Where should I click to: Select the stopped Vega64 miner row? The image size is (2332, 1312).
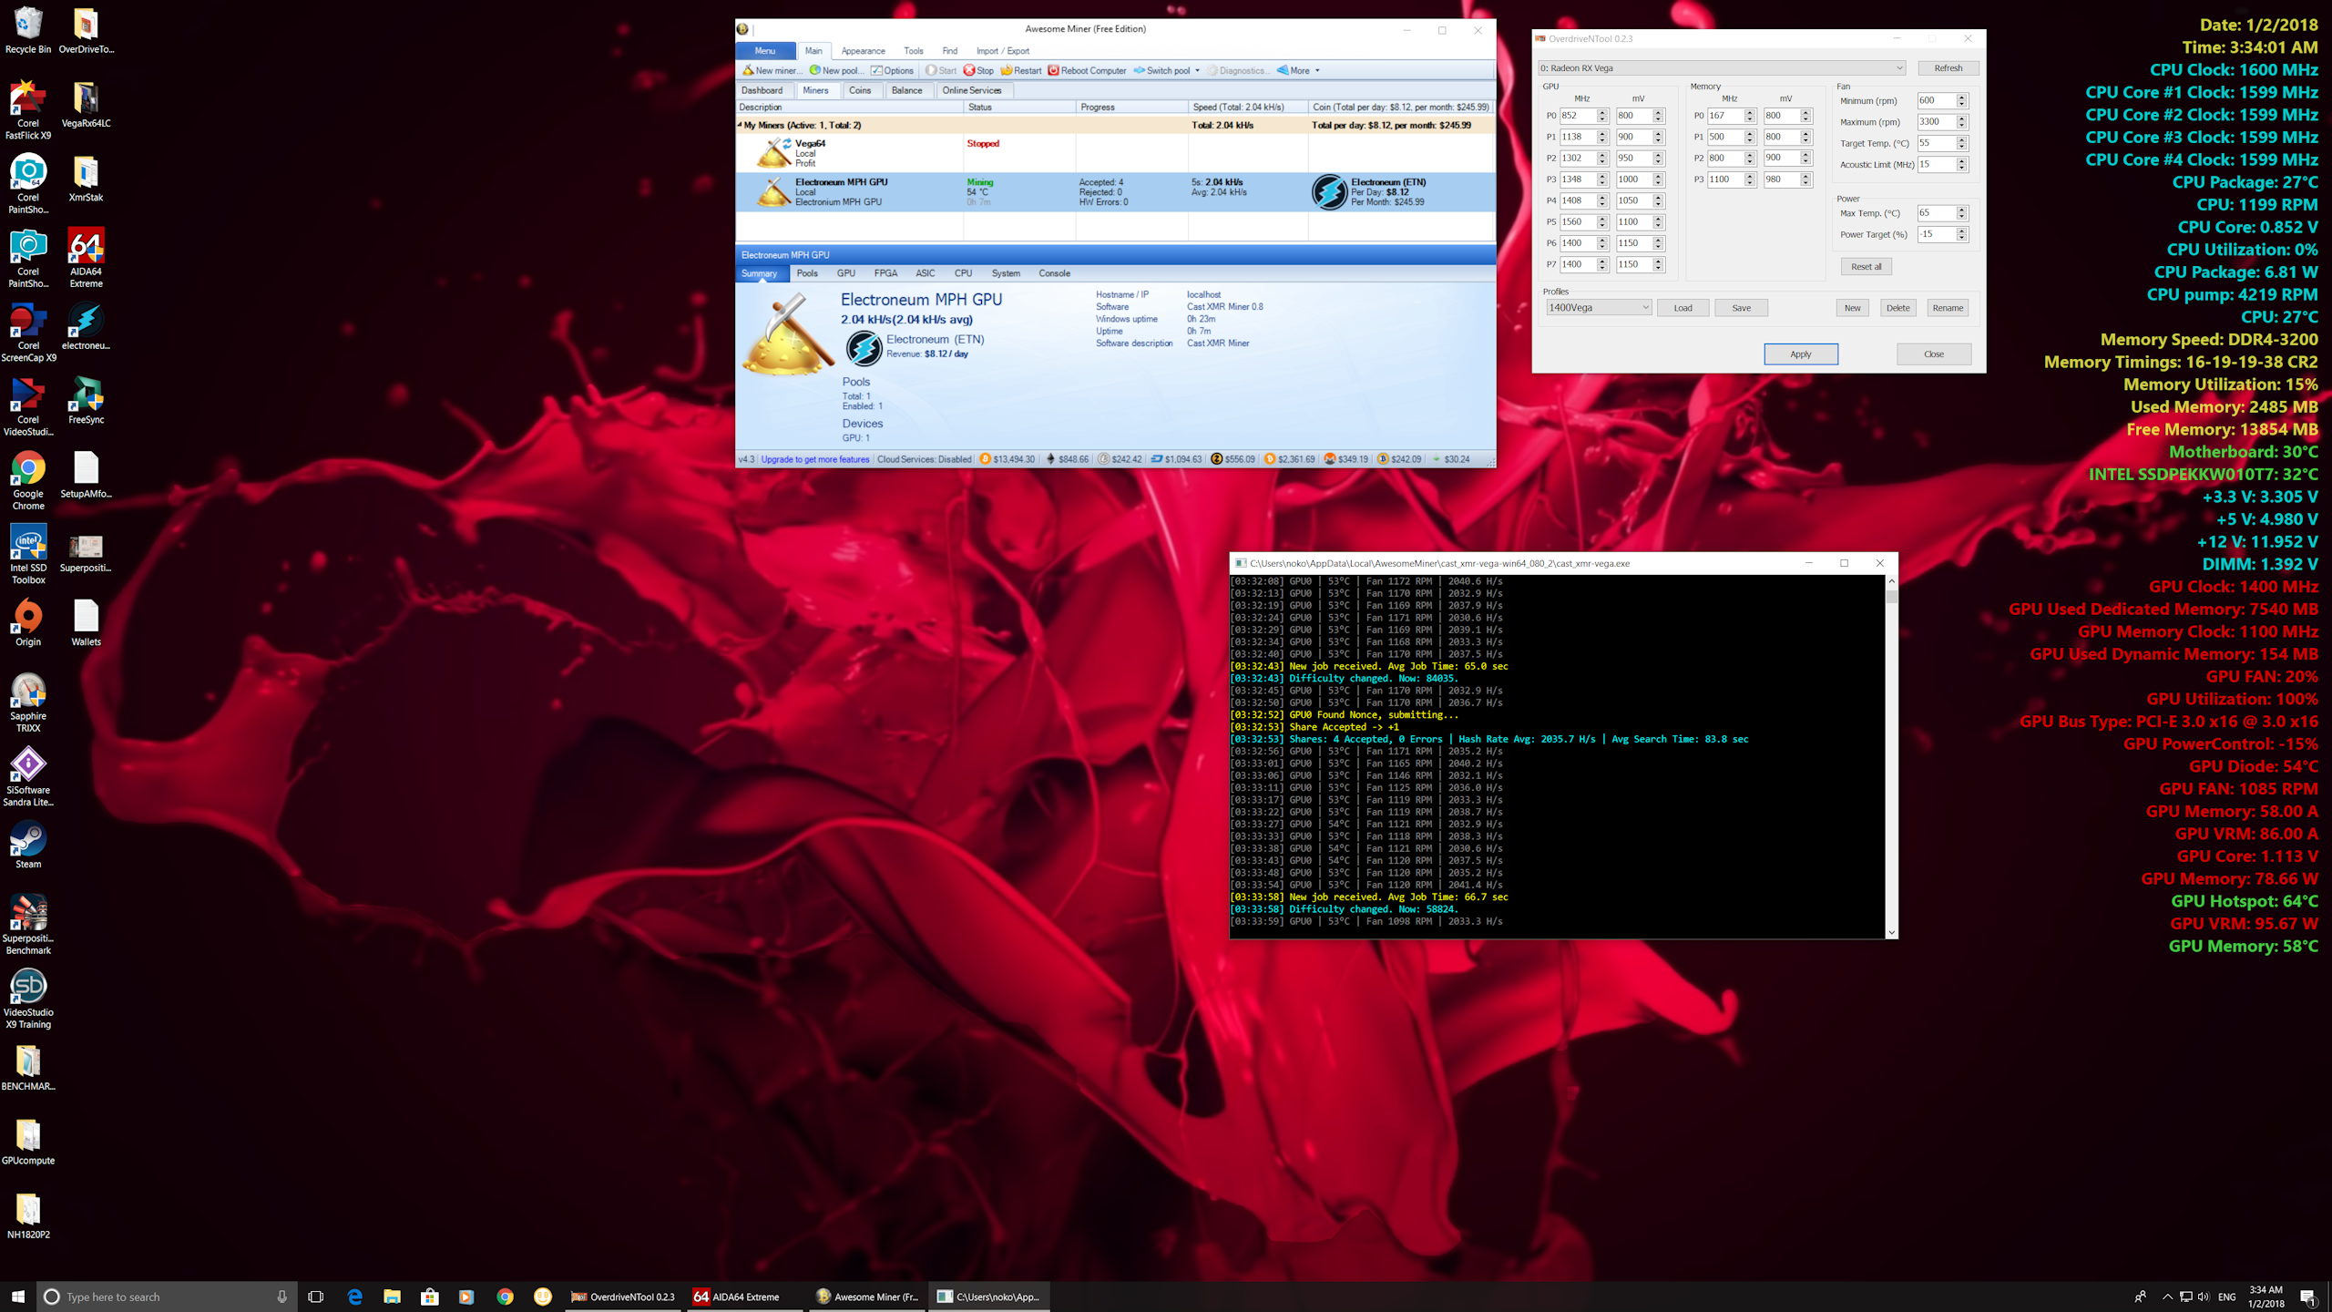1115,153
